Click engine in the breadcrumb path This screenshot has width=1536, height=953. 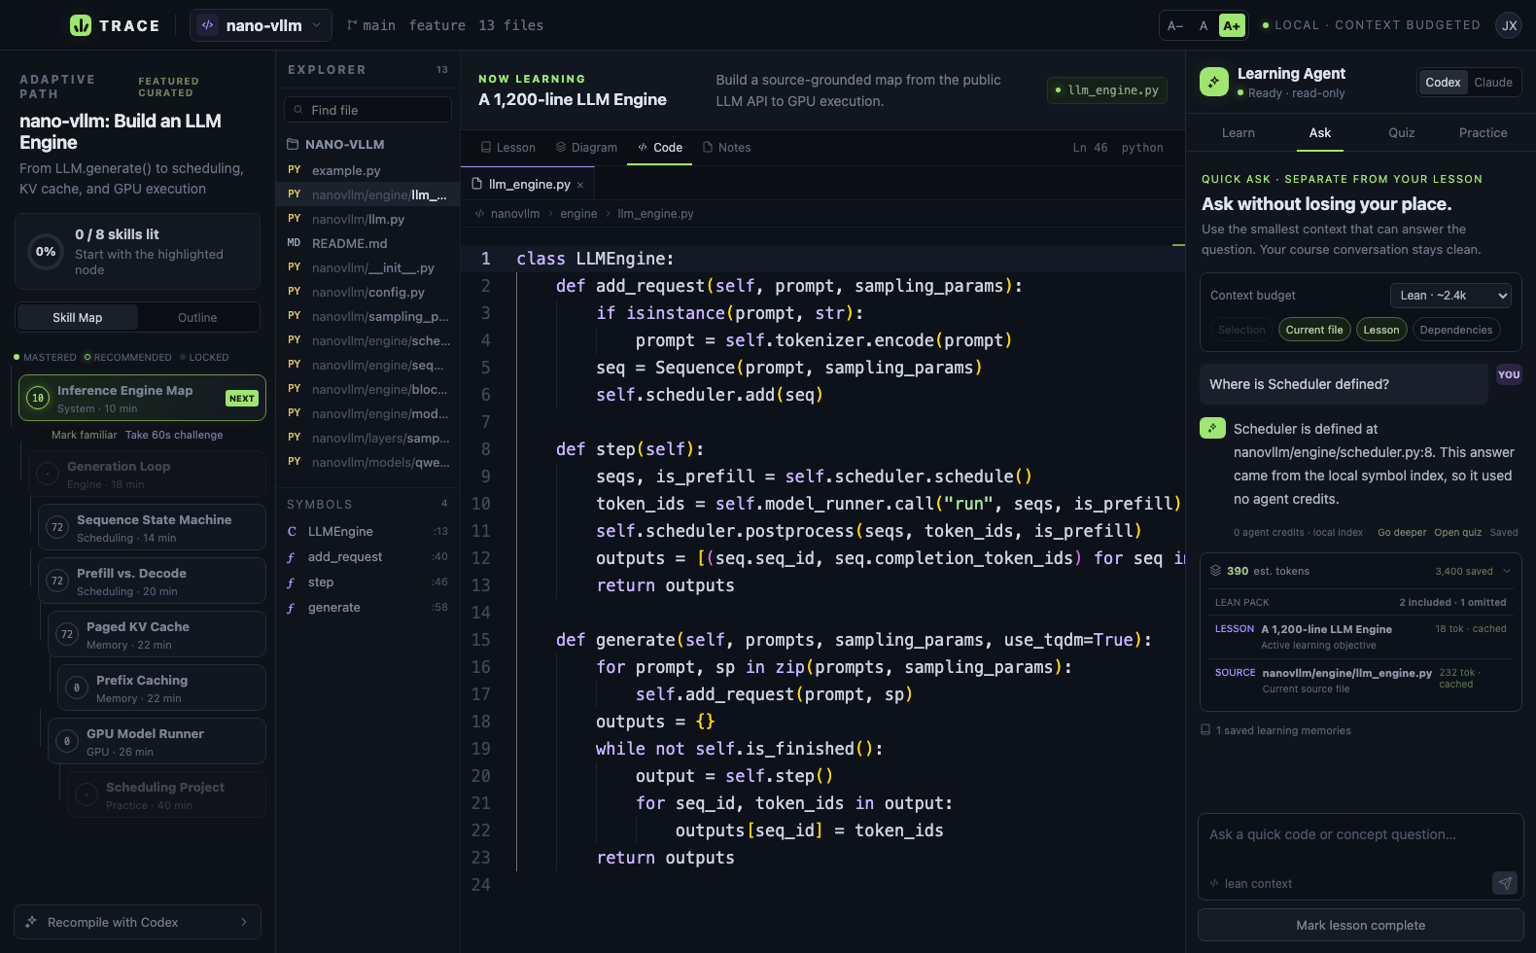click(x=578, y=214)
